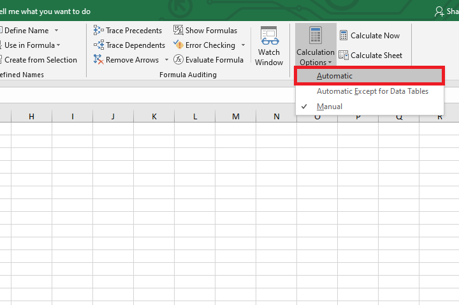Choose Automatic calculation mode
The width and height of the screenshot is (459, 305).
[334, 76]
